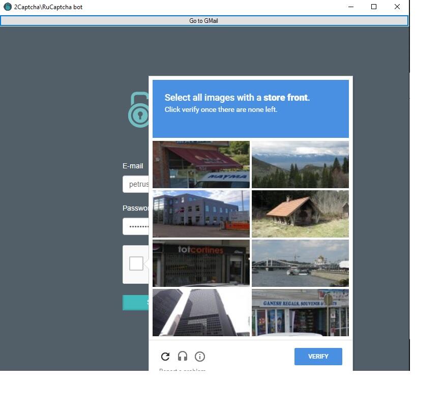Maximize the 2Captcha bot window
This screenshot has height=410, width=443.
click(x=374, y=7)
